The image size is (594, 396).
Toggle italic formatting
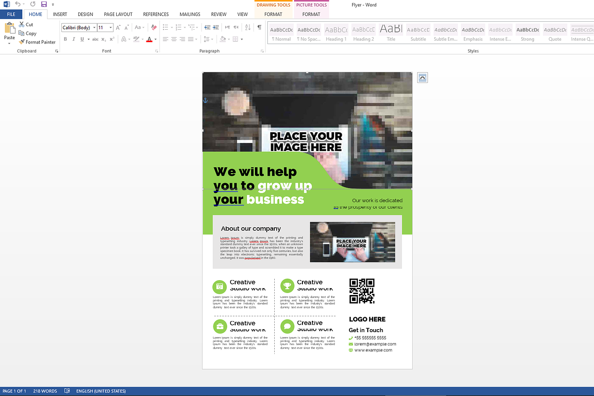(x=74, y=39)
